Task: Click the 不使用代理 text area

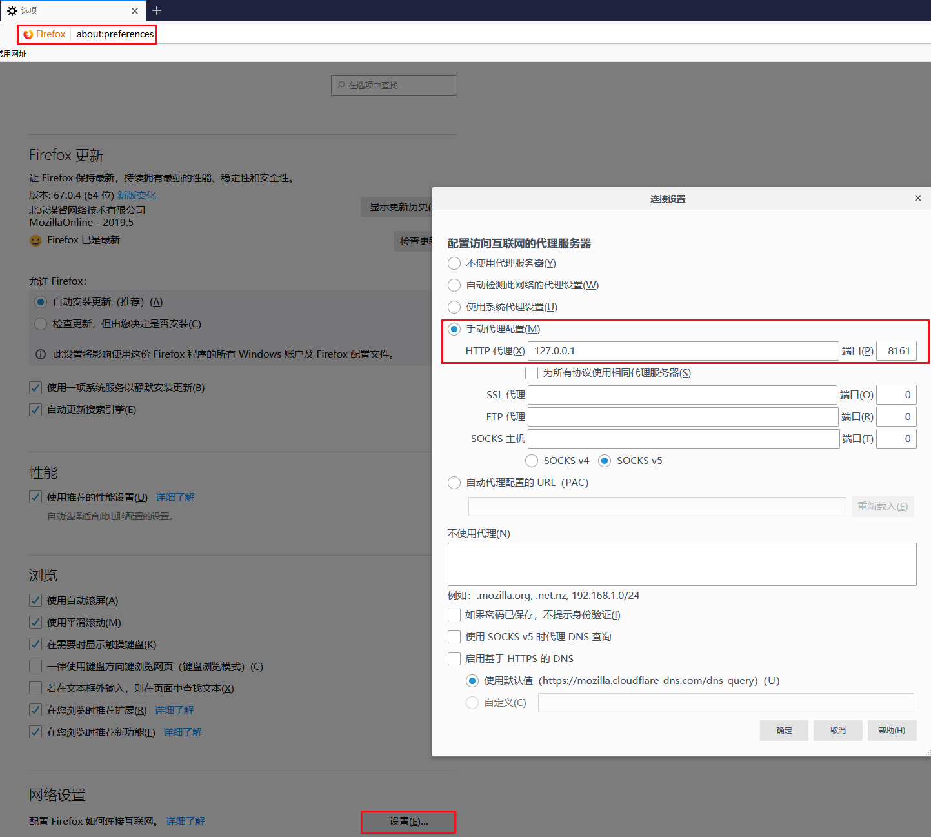Action: 682,565
